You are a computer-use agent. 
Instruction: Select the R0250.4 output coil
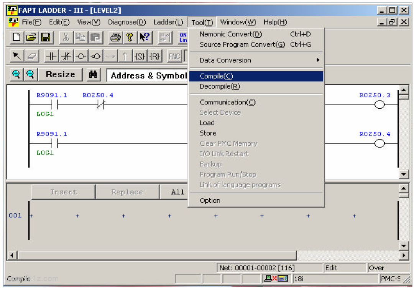click(x=379, y=144)
